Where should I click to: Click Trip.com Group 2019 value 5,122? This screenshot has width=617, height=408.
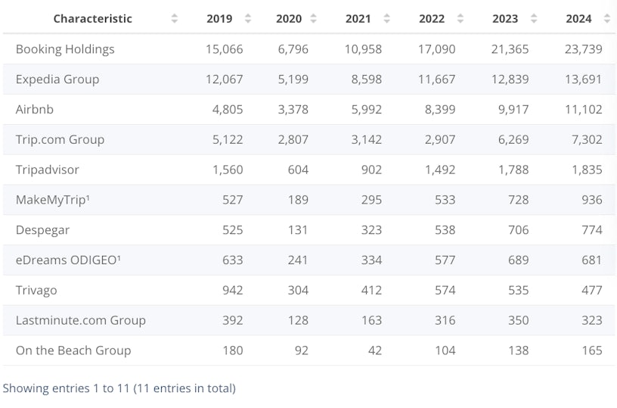coord(228,139)
